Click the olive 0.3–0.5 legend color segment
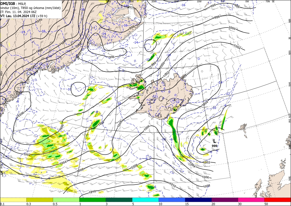Image resolution: width=291 pixels, height=206 pixels. click(40, 200)
